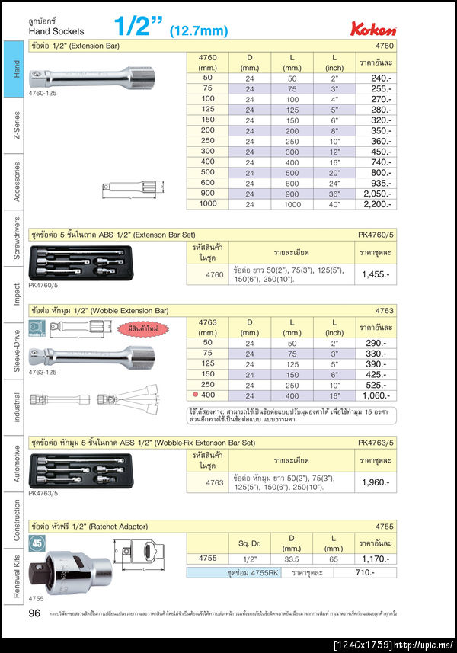
Task: Click the 4763-125 wobble bar photo
Action: 91,356
